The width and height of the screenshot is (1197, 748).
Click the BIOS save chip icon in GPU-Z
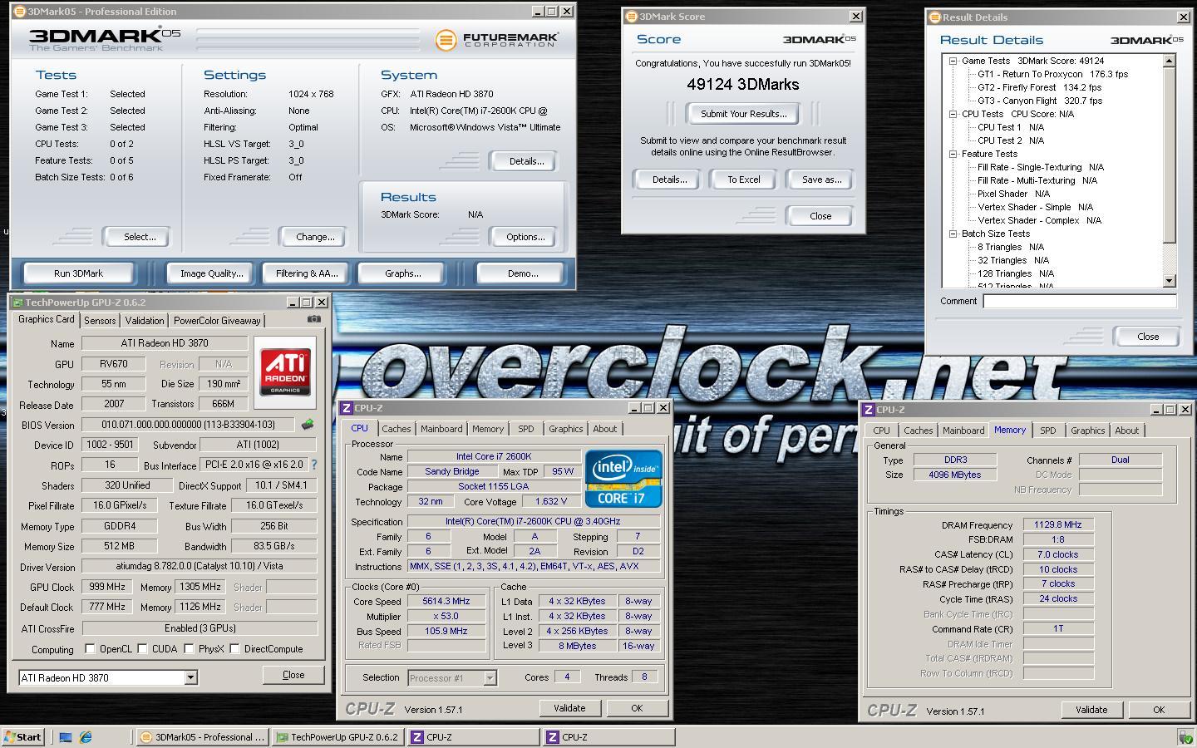pos(308,425)
